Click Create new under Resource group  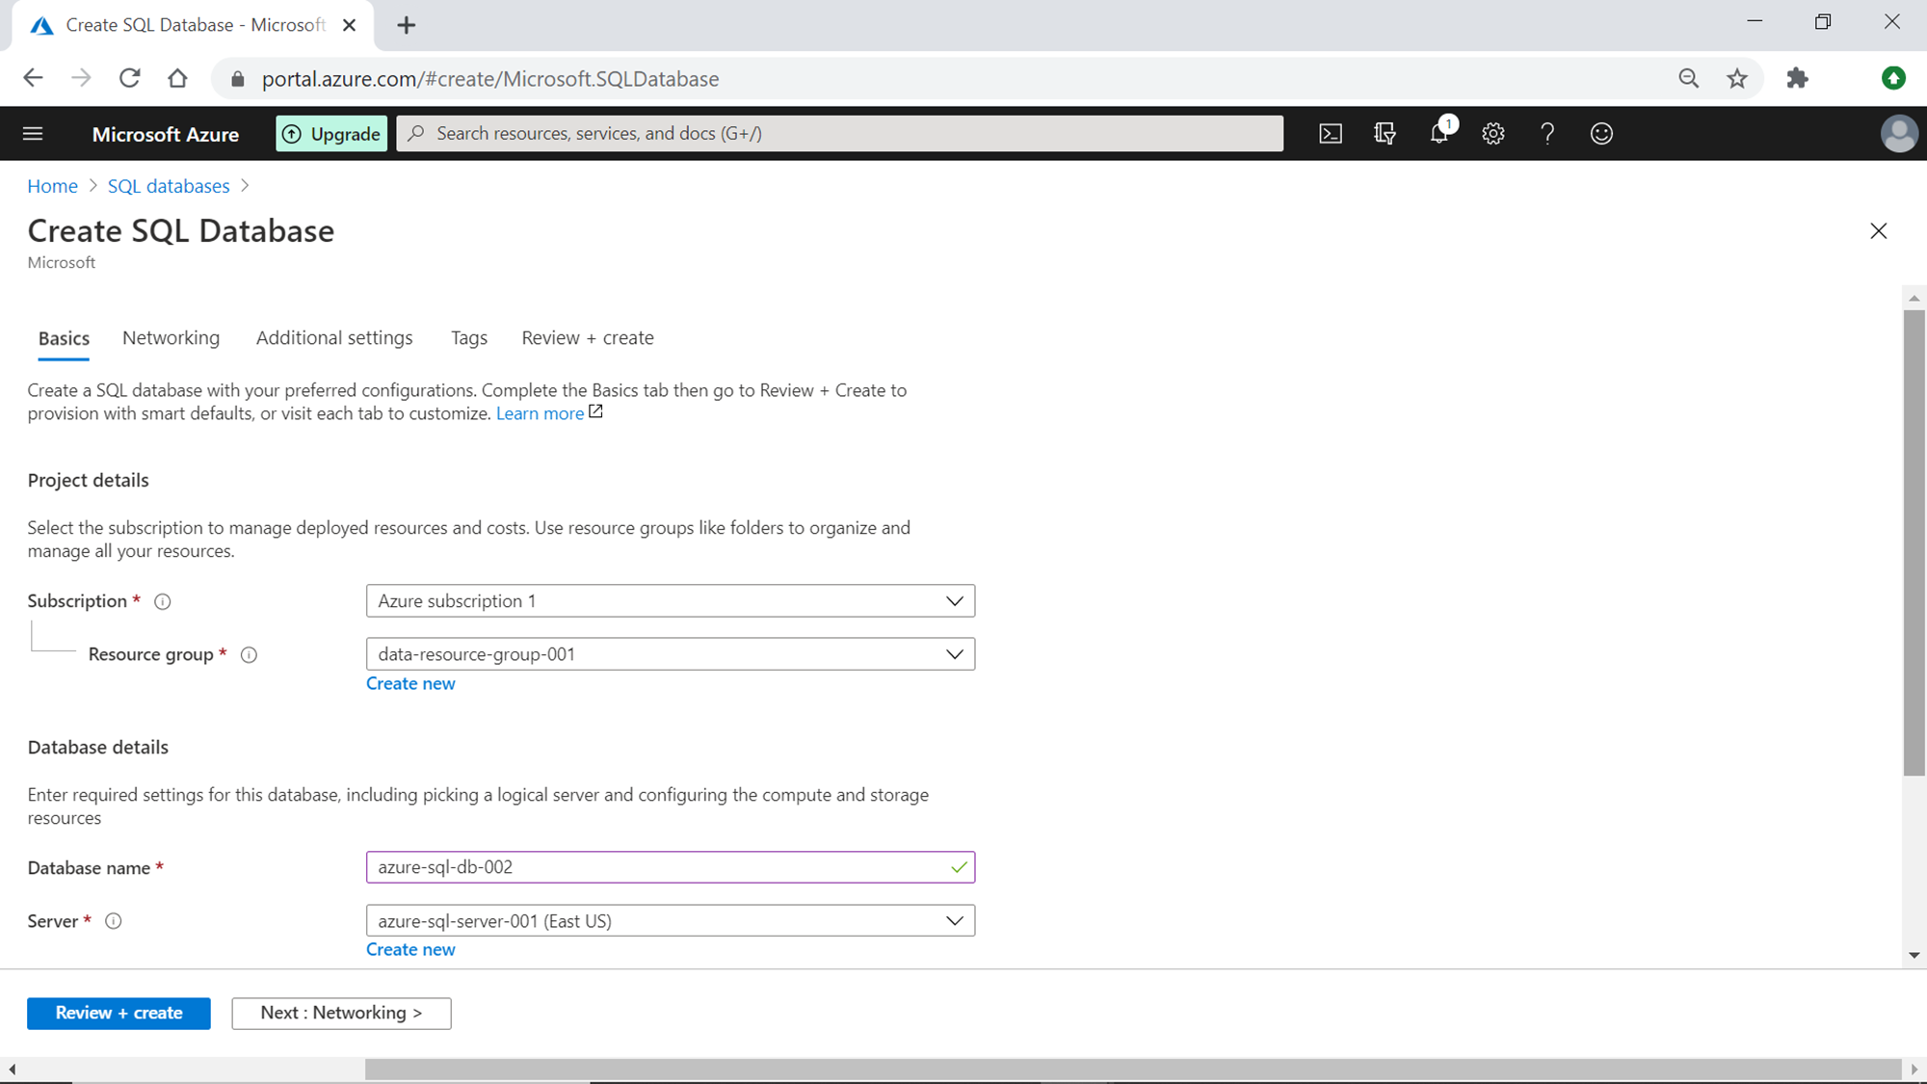click(410, 683)
